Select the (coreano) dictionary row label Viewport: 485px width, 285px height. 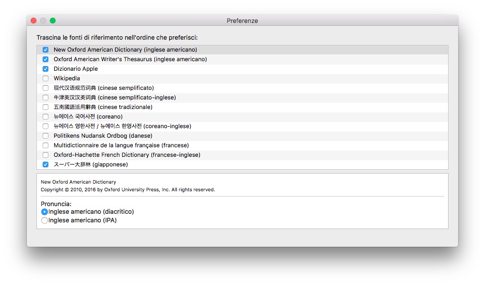(88, 117)
